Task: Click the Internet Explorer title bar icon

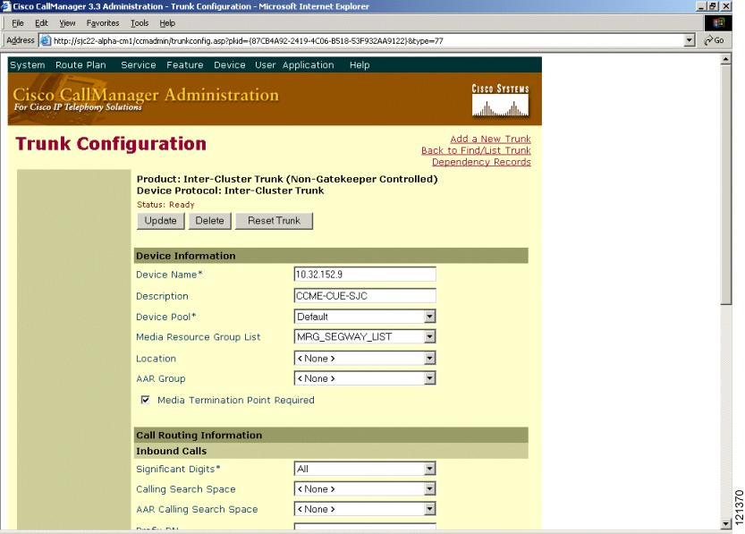Action: (5, 6)
